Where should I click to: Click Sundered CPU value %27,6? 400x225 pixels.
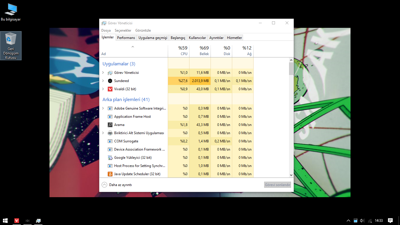(x=179, y=81)
